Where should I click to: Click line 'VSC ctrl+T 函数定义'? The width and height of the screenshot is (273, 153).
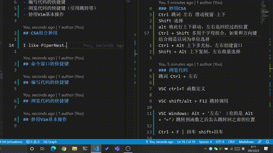pyautogui.click(x=182, y=89)
